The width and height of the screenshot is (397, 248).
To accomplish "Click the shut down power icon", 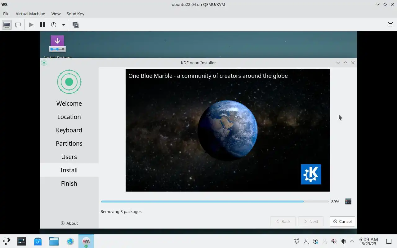I will (x=54, y=25).
